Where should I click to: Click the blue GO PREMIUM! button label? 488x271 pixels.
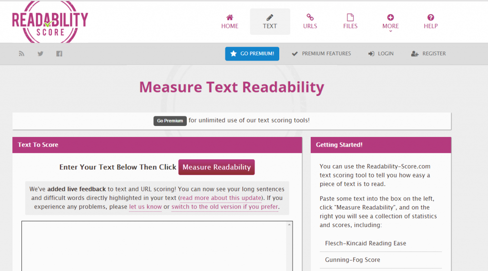(257, 53)
